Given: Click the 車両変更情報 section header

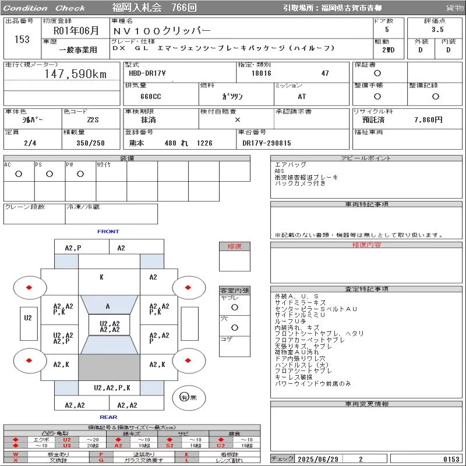Looking at the screenshot, I should pyautogui.click(x=366, y=404).
